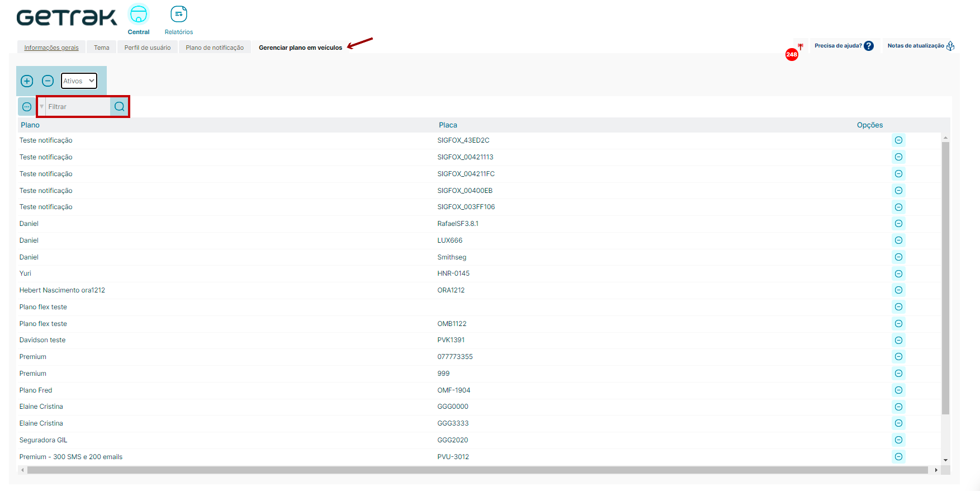
Task: Click horizontal scrollbar left arrow
Action: 22,470
